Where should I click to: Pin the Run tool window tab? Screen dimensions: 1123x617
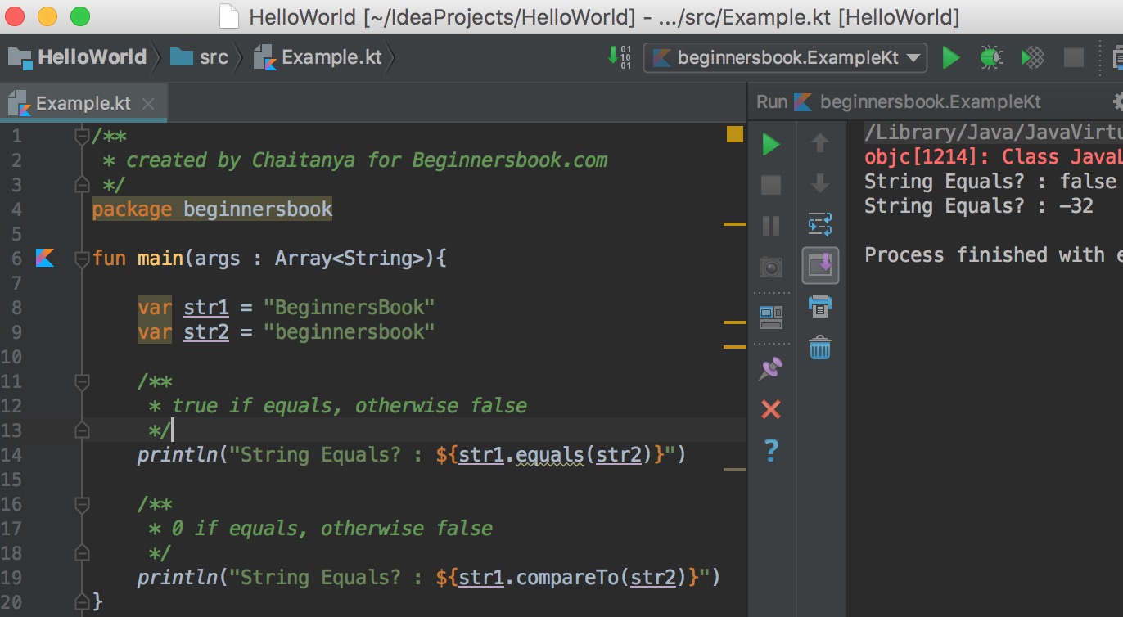coord(770,368)
